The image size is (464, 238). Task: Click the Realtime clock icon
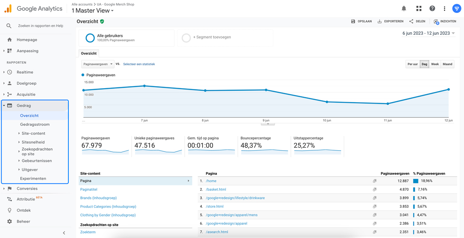pyautogui.click(x=10, y=72)
